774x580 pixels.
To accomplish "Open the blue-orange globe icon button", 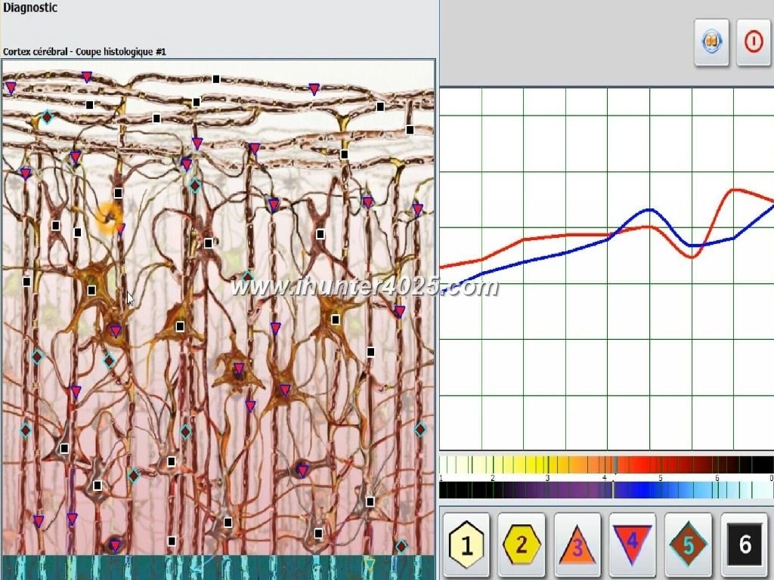I will (x=711, y=42).
